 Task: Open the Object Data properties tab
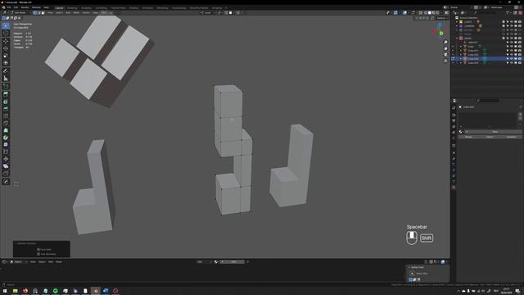point(454,182)
